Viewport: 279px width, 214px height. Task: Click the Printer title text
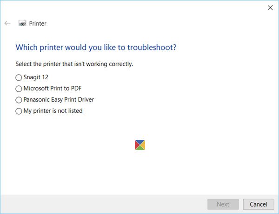coord(38,23)
